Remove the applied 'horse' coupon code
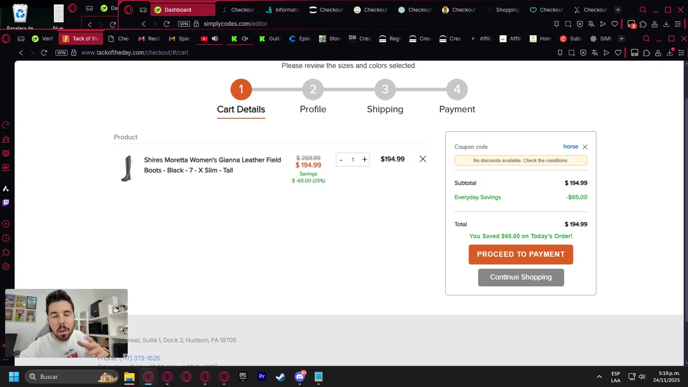The width and height of the screenshot is (688, 387). pyautogui.click(x=585, y=147)
